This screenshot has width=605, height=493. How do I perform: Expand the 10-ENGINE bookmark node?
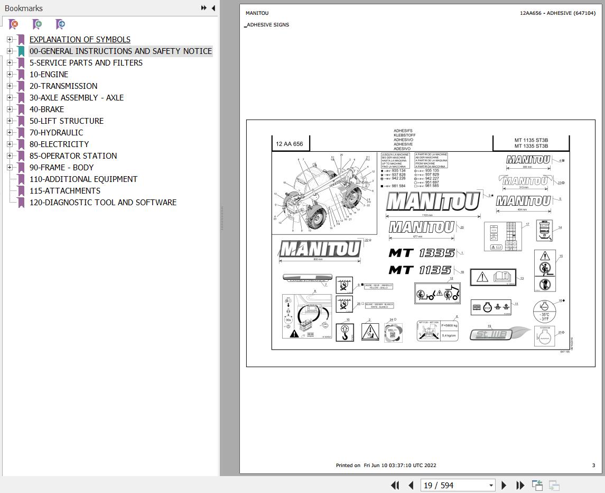(x=10, y=74)
